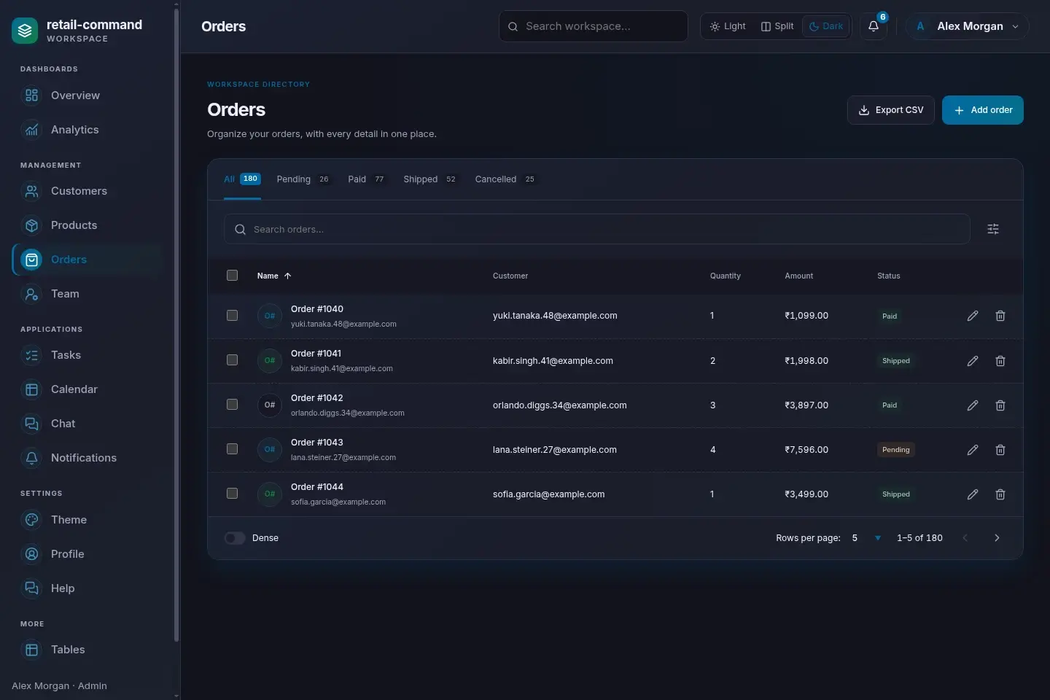
Task: Sort the table by the Name column
Action: click(x=274, y=276)
